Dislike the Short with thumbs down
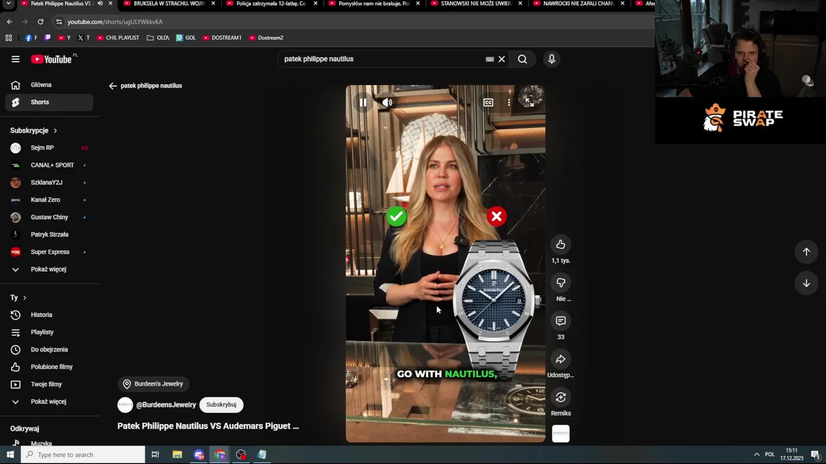This screenshot has height=464, width=826. (561, 282)
